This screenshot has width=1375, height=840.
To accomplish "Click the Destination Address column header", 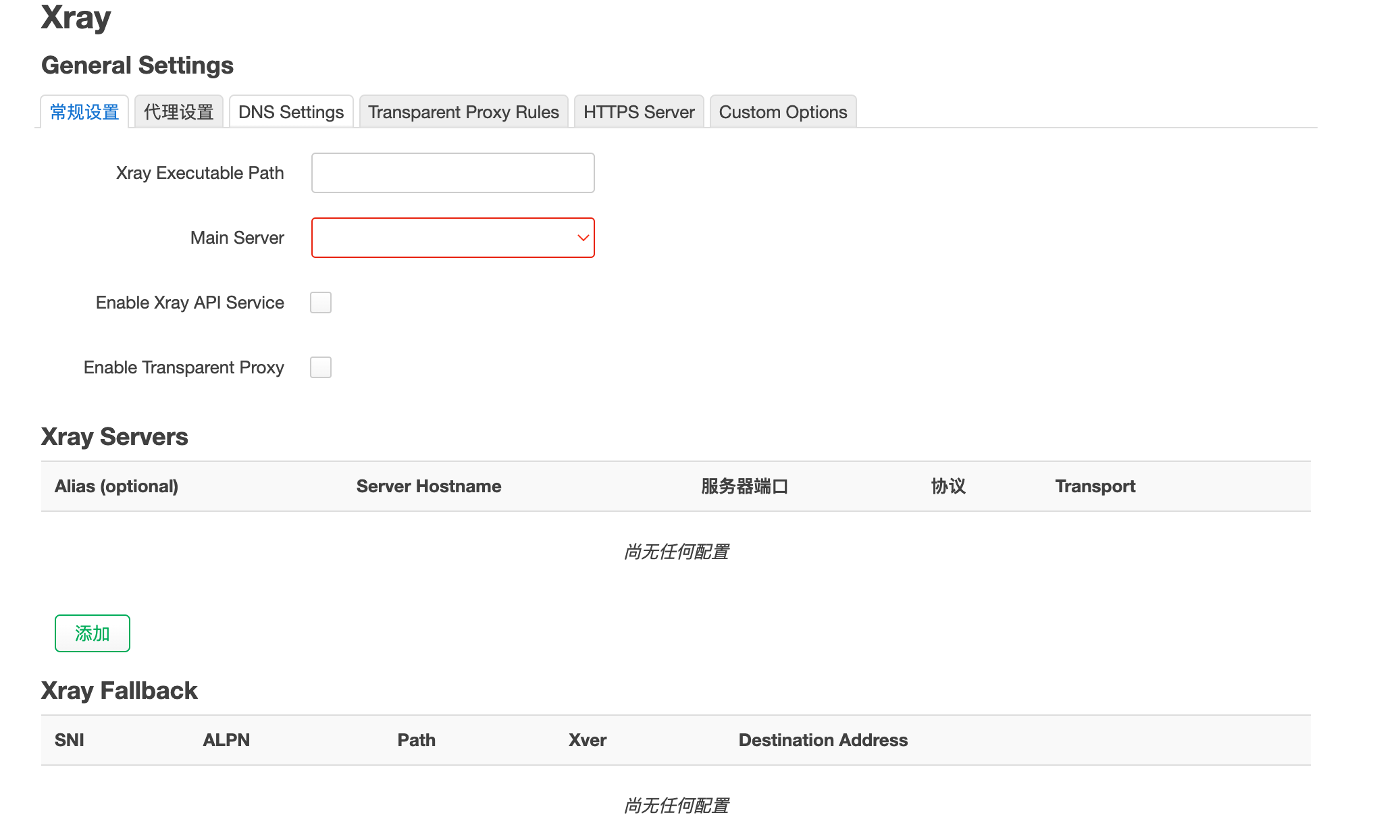I will (x=823, y=740).
